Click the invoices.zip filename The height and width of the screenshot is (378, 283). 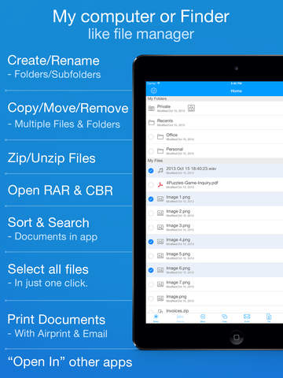[178, 310]
